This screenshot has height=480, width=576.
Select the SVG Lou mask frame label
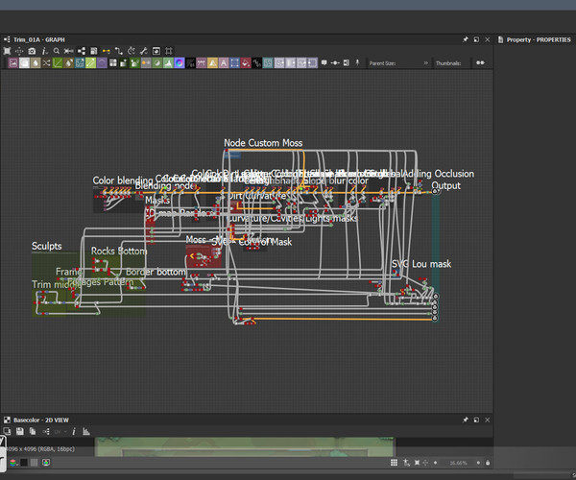pos(421,264)
